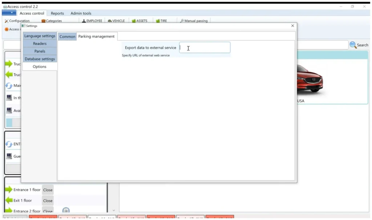
Task: Open the blue application menu dropdown
Action: tap(9, 13)
